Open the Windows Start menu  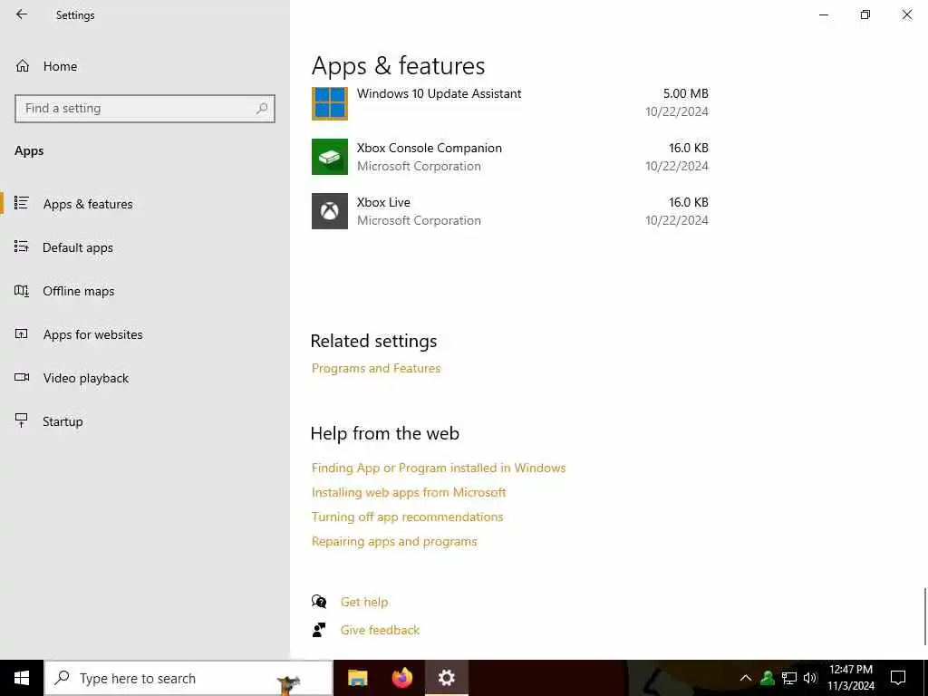pyautogui.click(x=22, y=678)
